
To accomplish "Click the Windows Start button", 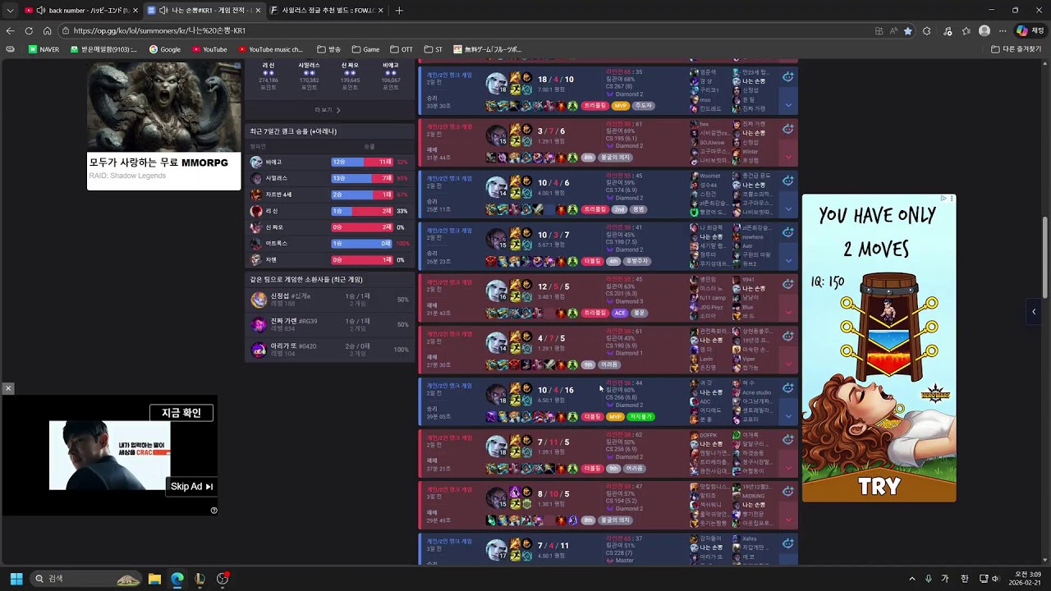I will [16, 579].
